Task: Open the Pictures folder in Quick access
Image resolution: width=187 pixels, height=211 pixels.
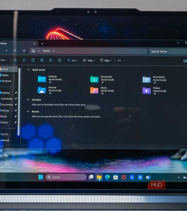Action: (x=50, y=90)
